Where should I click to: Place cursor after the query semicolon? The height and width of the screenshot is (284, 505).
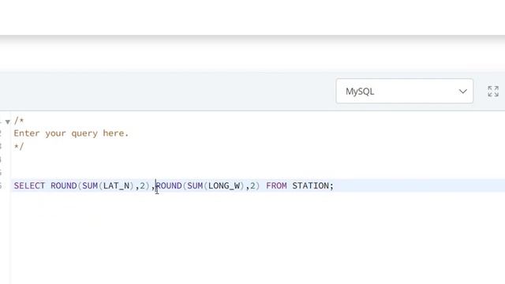click(x=335, y=186)
